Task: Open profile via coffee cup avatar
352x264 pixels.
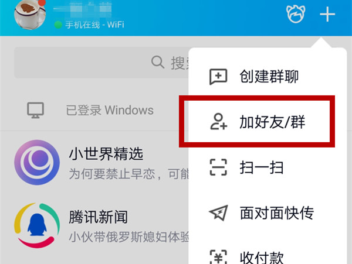Action: pos(30,14)
